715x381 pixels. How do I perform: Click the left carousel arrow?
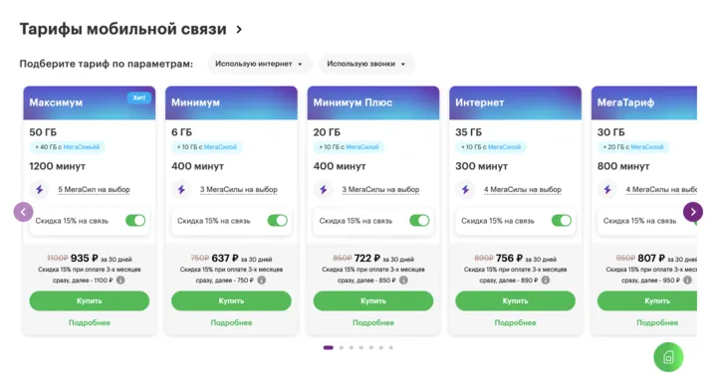click(x=23, y=212)
